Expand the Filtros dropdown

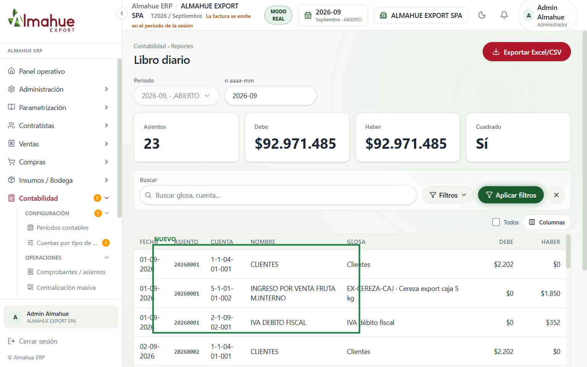(x=448, y=195)
